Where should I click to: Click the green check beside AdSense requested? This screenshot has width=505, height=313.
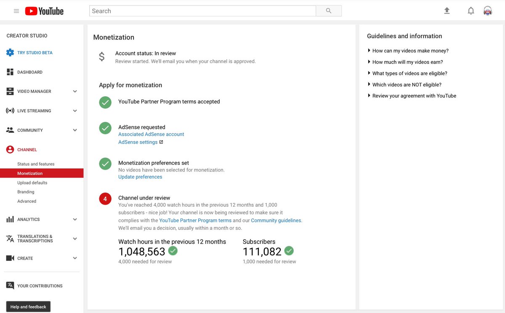click(x=105, y=128)
